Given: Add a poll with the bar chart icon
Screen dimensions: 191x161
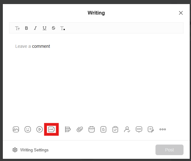Looking at the screenshot, I should point(68,129).
